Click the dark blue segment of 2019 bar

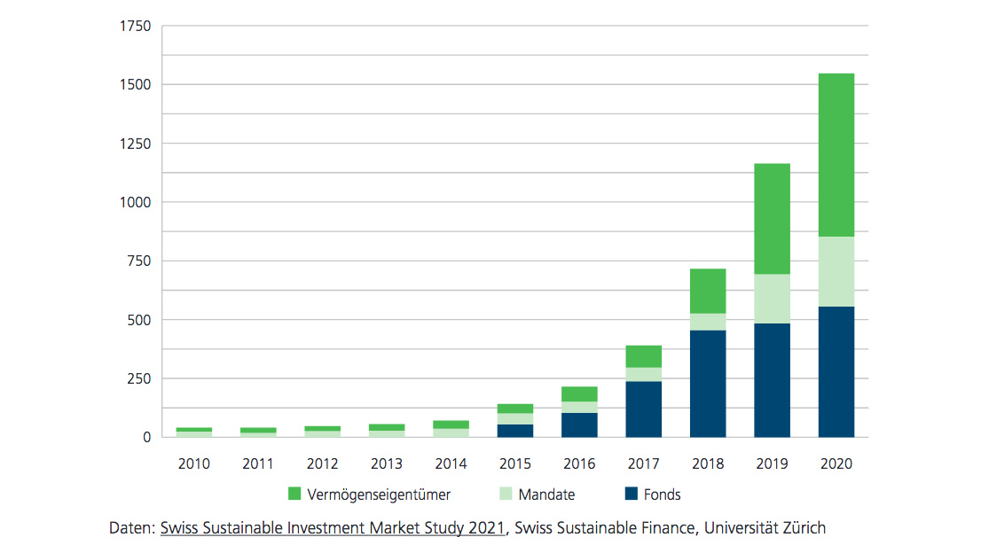(772, 380)
